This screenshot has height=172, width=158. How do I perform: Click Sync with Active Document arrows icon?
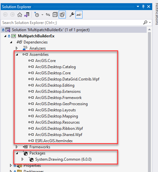tap(48, 15)
